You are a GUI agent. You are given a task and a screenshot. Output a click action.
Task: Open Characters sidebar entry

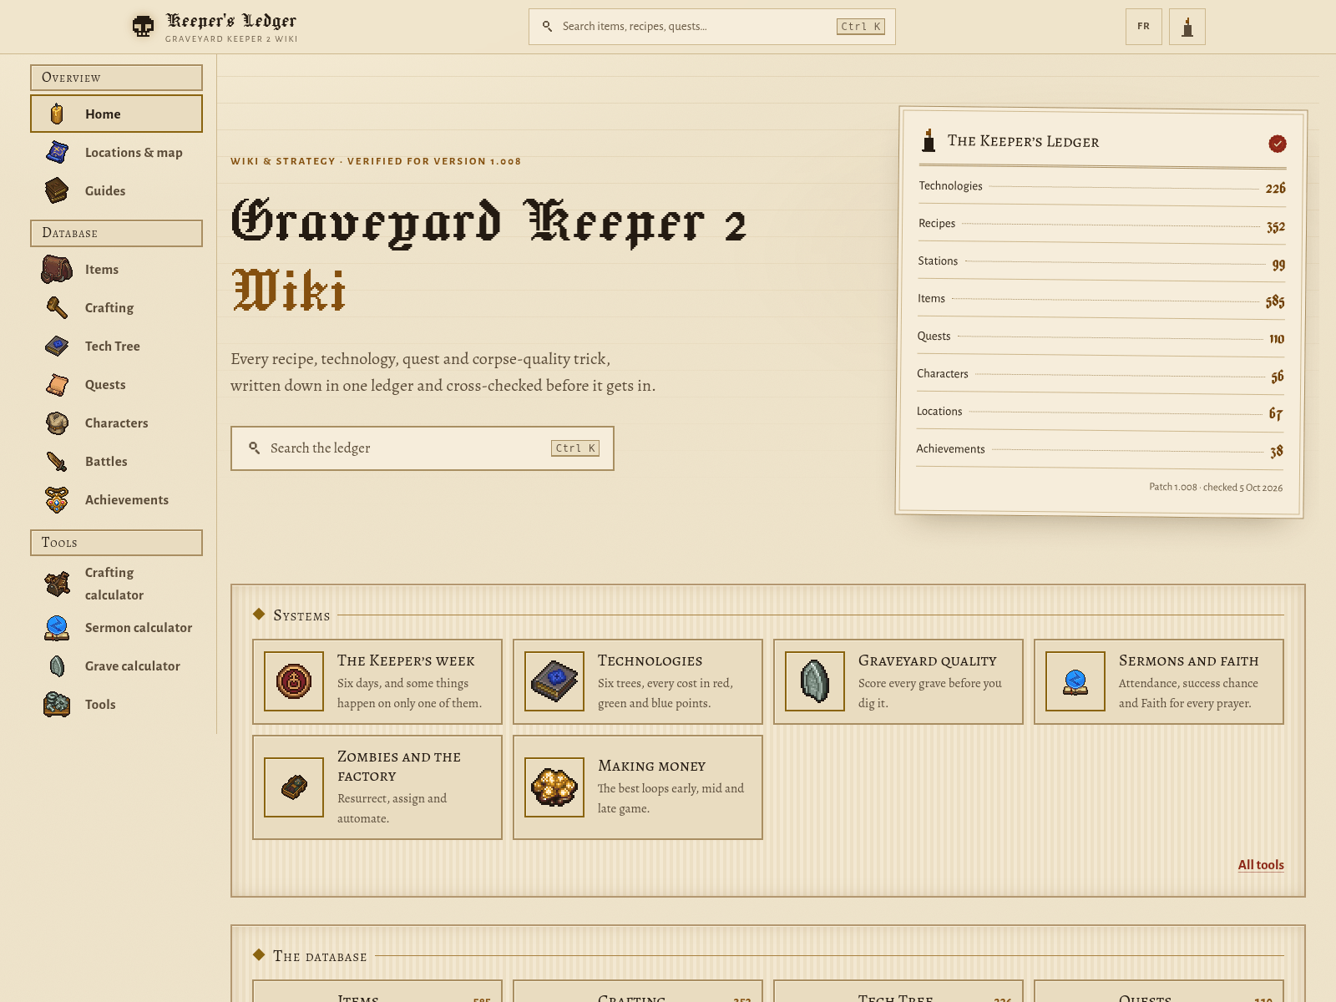tap(116, 423)
